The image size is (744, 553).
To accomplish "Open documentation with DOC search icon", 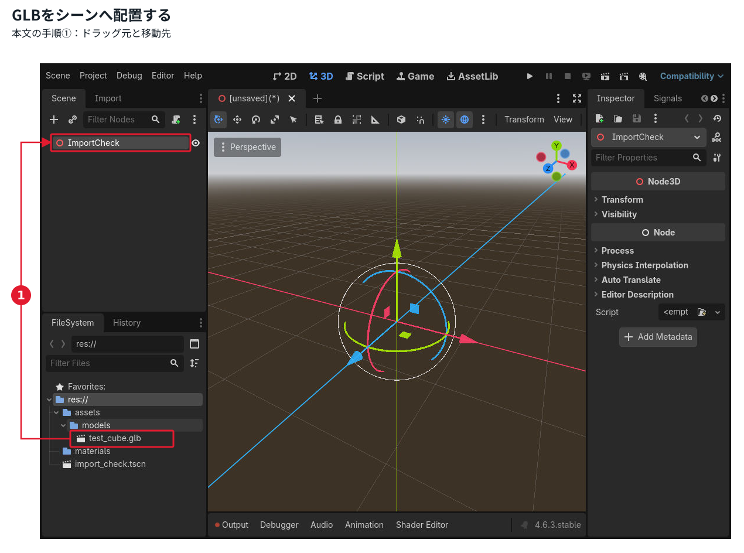I will [717, 137].
